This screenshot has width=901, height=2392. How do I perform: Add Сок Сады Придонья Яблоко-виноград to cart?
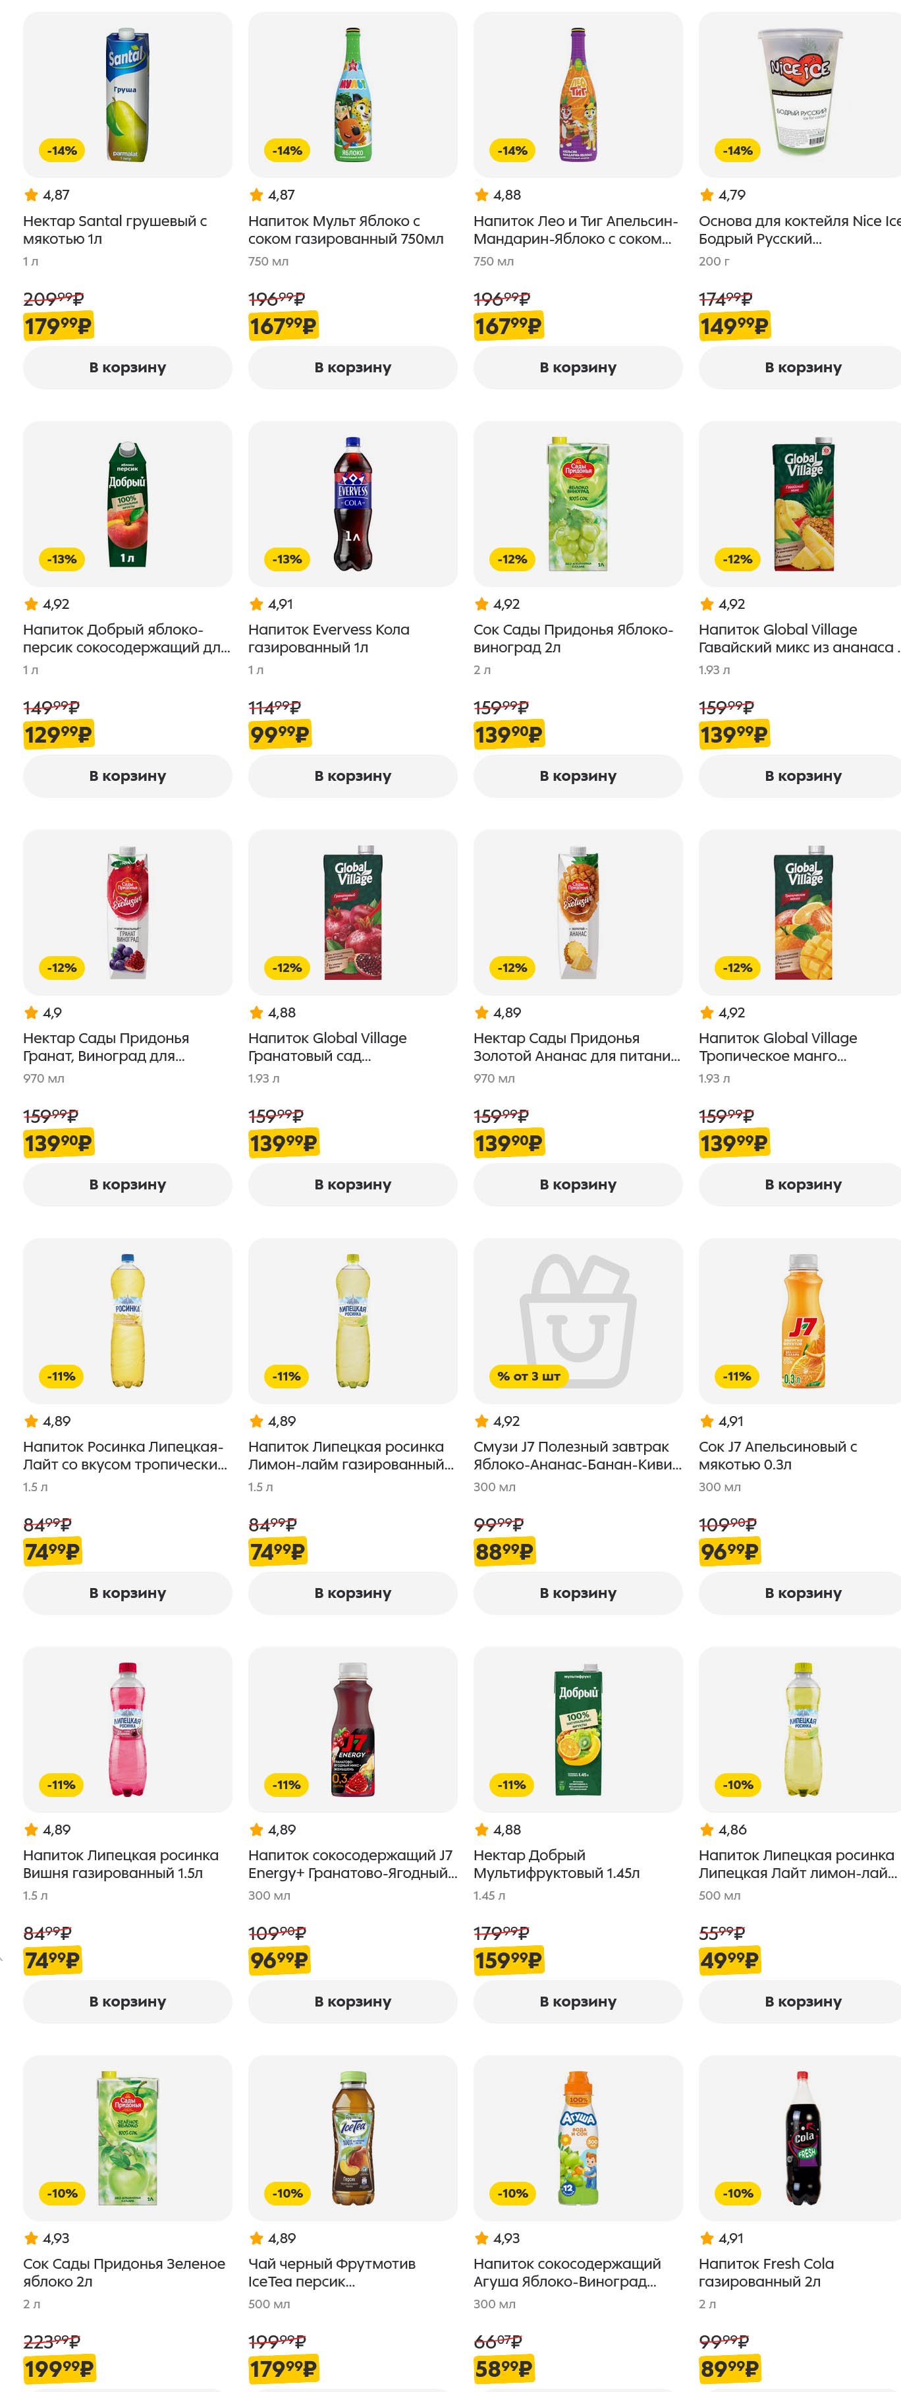[x=577, y=776]
